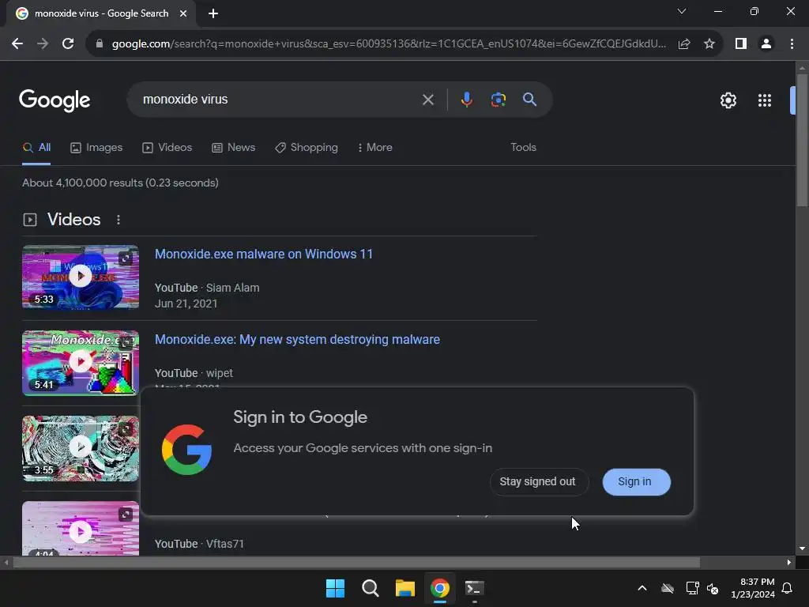Expand the 5:33 video preview
Image resolution: width=809 pixels, height=607 pixels.
(126, 258)
